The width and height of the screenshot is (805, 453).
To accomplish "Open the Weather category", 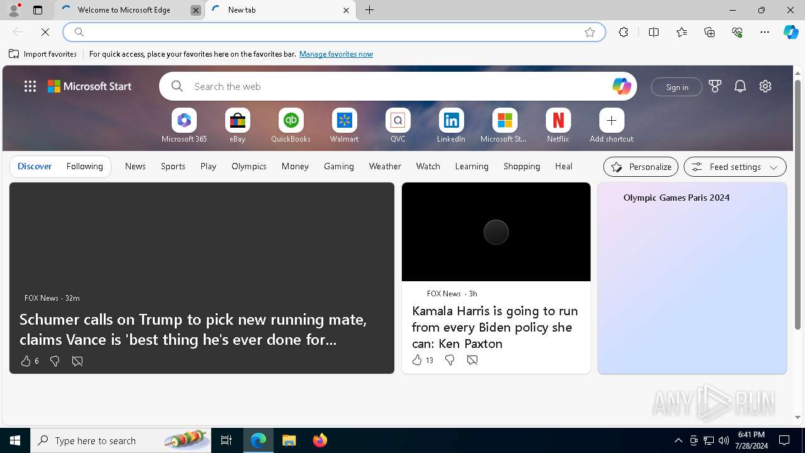I will [385, 166].
